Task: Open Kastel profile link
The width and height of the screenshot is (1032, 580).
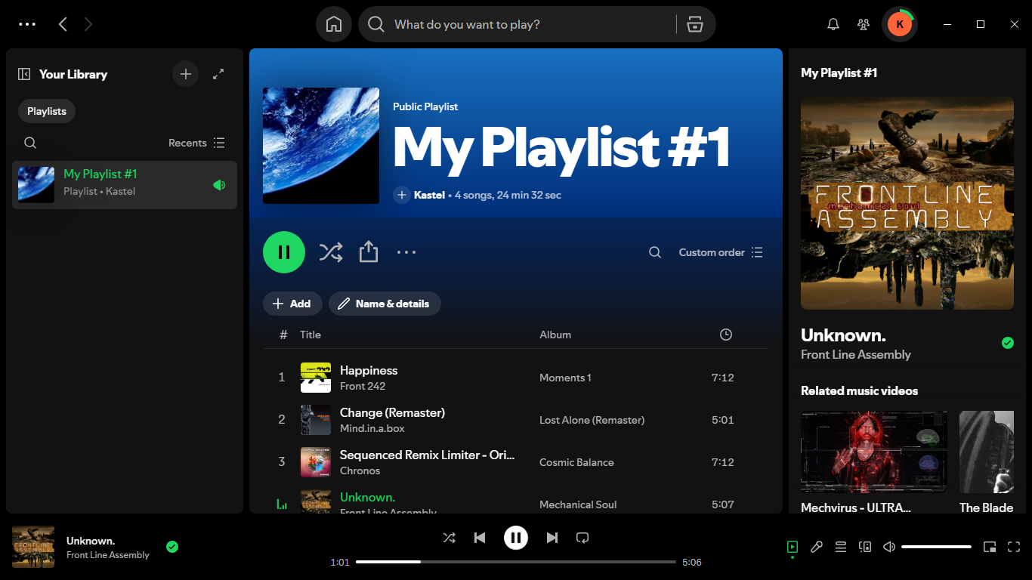Action: pyautogui.click(x=429, y=195)
